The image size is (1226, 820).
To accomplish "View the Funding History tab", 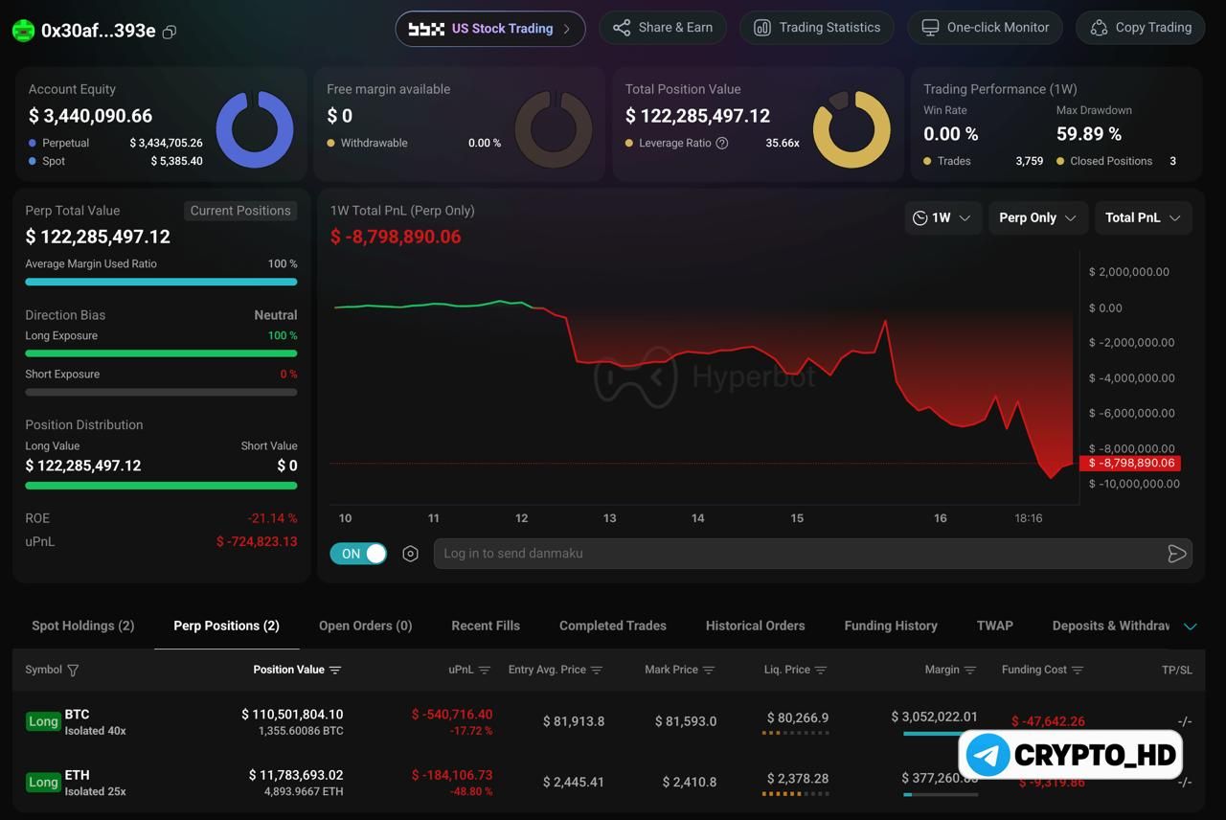I will pyautogui.click(x=891, y=626).
